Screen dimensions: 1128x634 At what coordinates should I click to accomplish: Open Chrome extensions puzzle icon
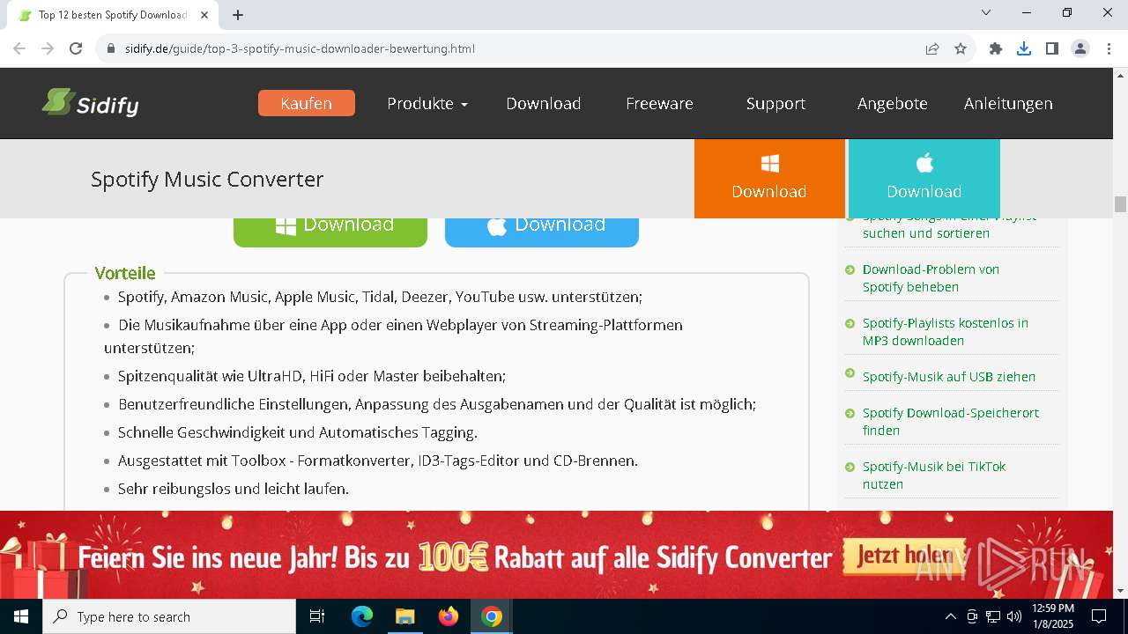click(996, 48)
